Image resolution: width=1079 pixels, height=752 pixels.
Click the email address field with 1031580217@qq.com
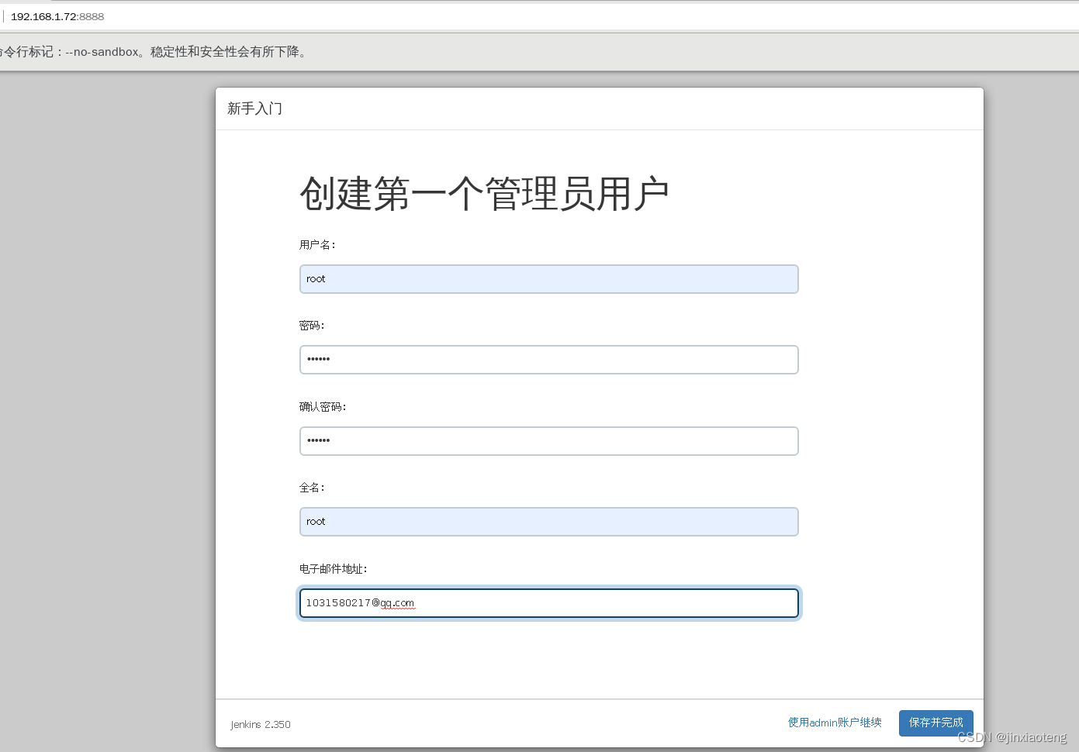point(548,603)
